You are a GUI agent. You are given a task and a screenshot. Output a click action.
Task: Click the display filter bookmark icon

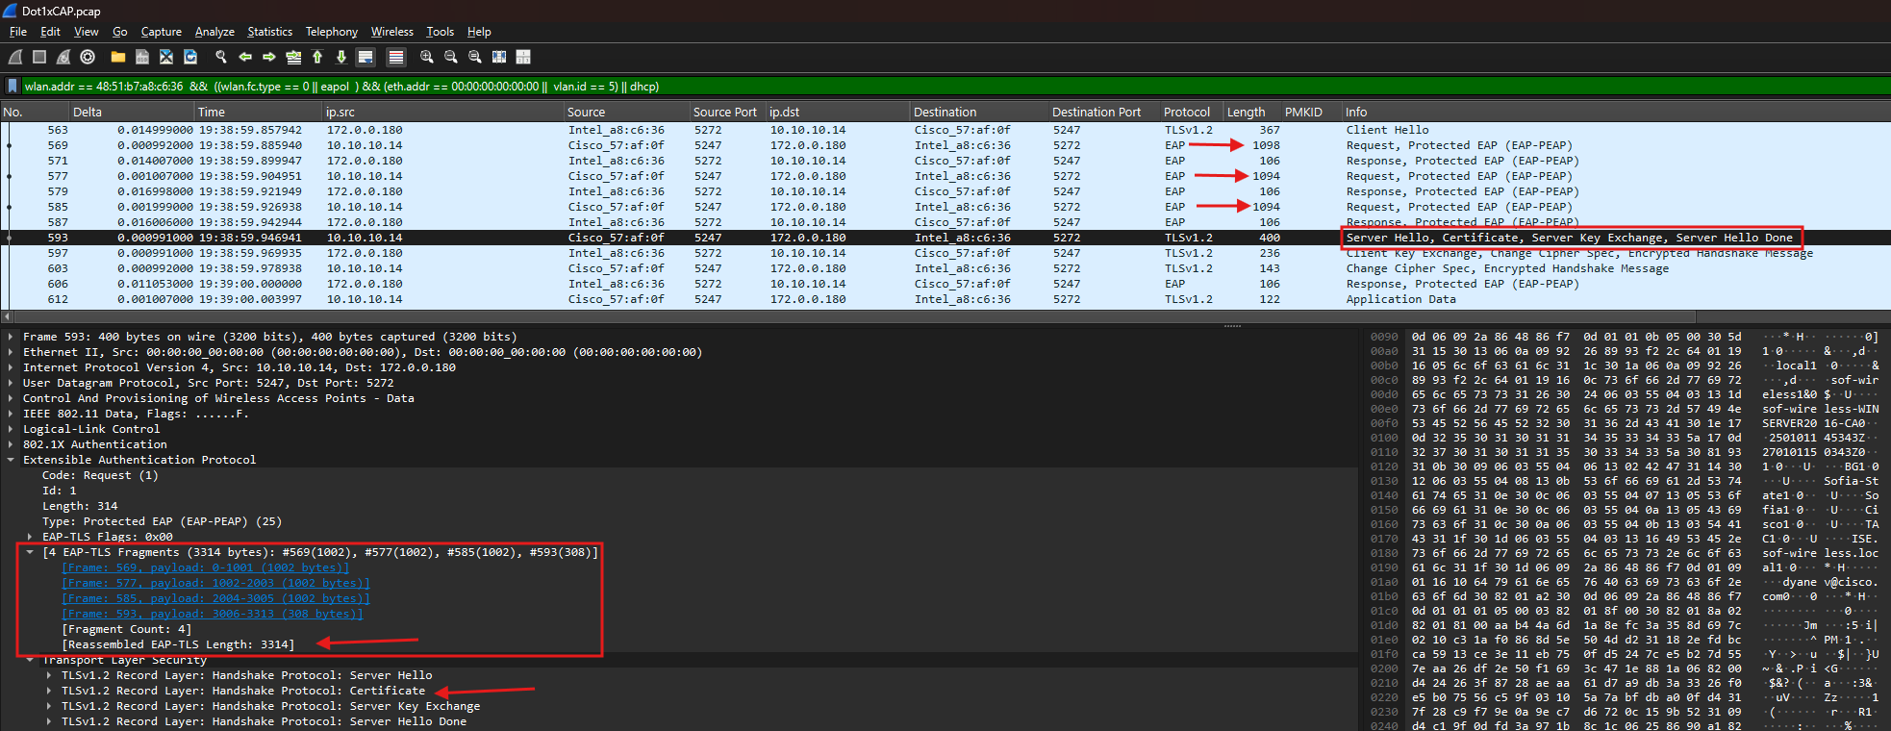(13, 87)
